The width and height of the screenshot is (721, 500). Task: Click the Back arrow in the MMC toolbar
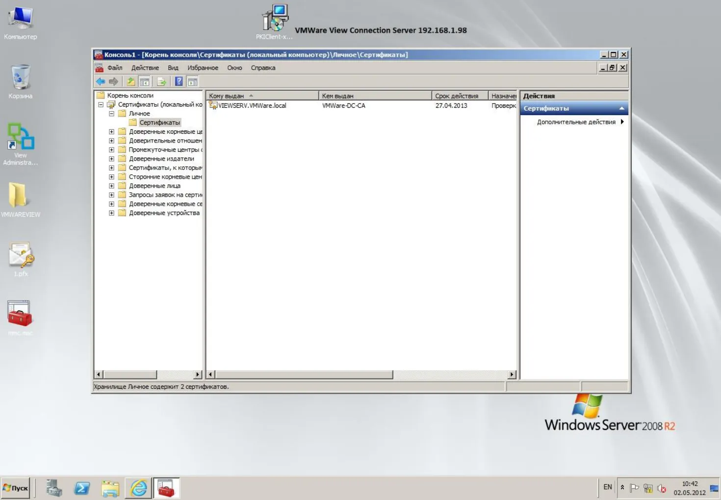[101, 81]
